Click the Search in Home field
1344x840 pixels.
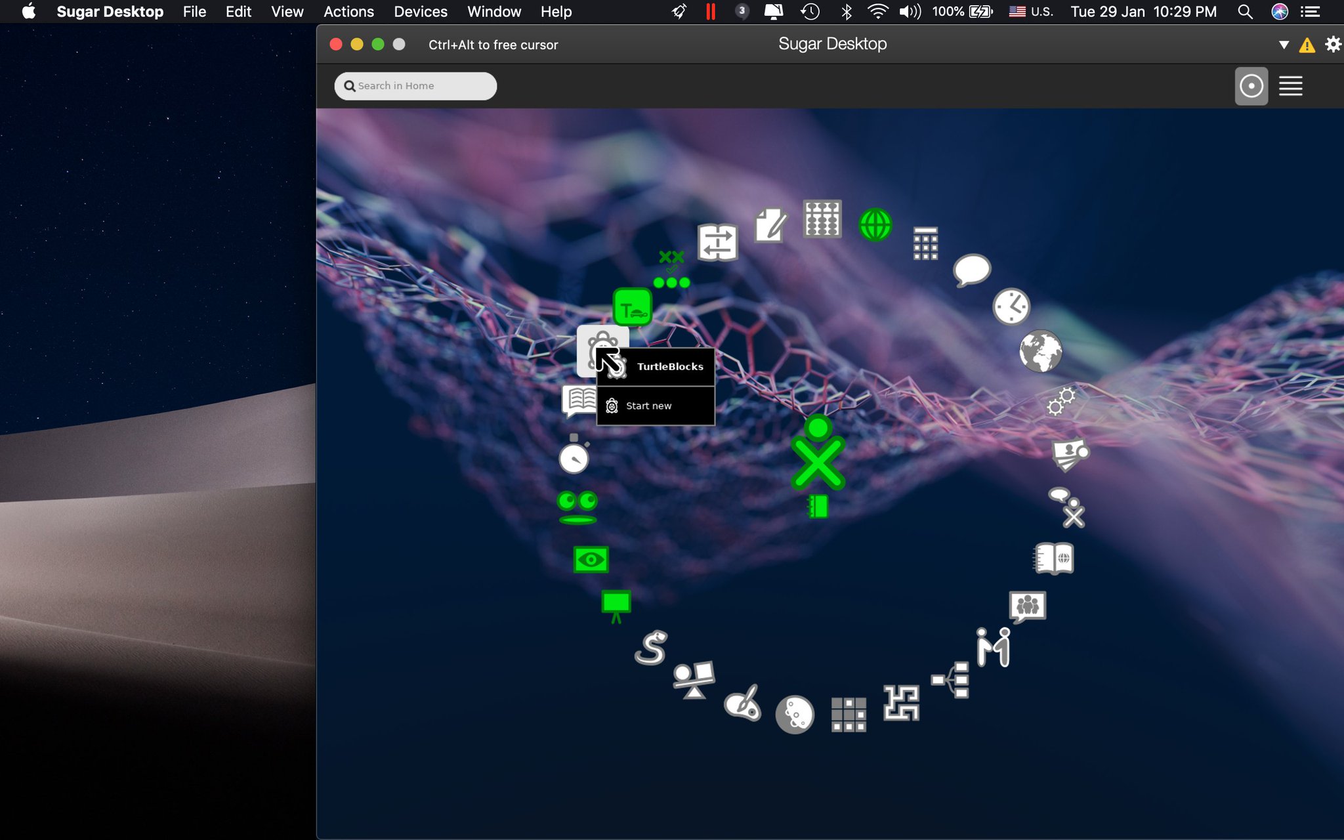coord(415,86)
